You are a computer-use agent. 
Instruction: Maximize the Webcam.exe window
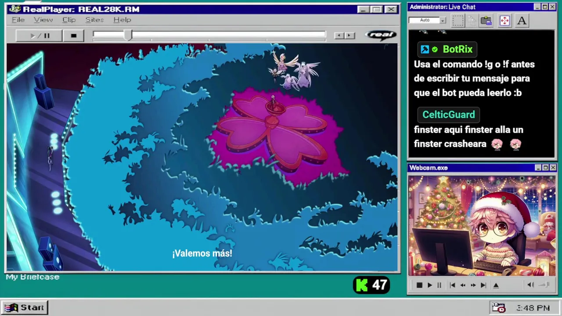tap(545, 168)
